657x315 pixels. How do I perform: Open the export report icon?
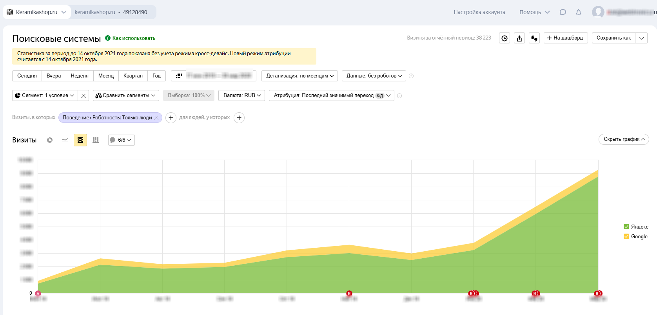point(519,38)
